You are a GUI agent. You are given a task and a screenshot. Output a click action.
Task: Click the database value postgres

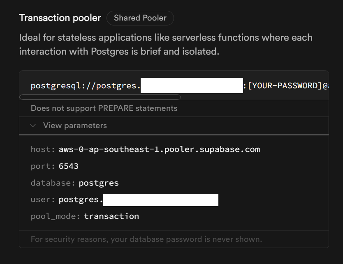pyautogui.click(x=99, y=183)
